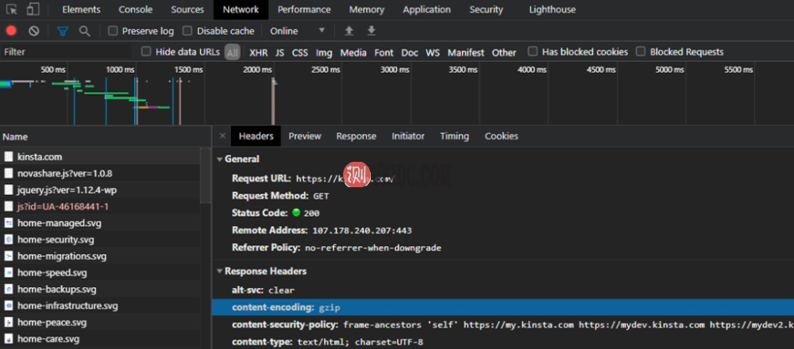794x349 pixels.
Task: Select home-managed.svg request
Action: 100,223
